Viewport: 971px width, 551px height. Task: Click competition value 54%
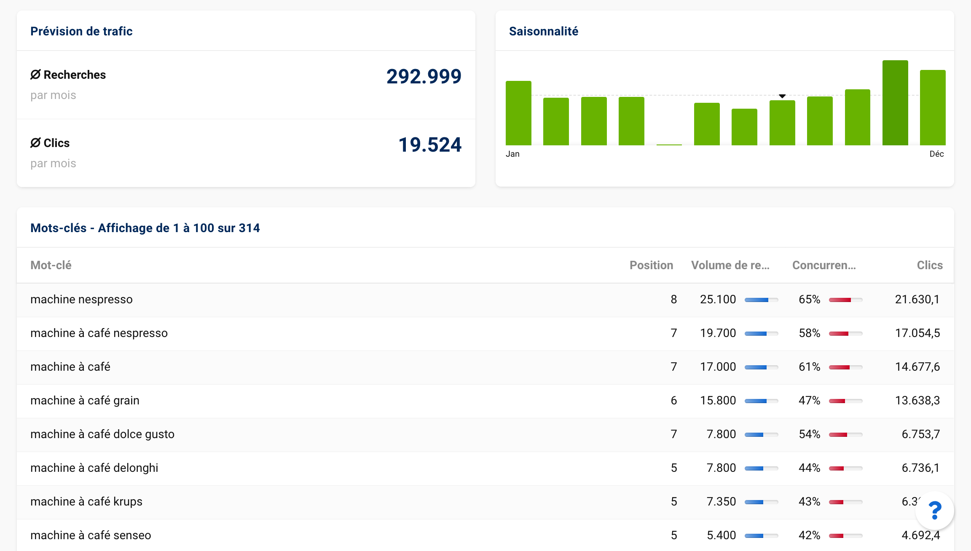(x=810, y=434)
